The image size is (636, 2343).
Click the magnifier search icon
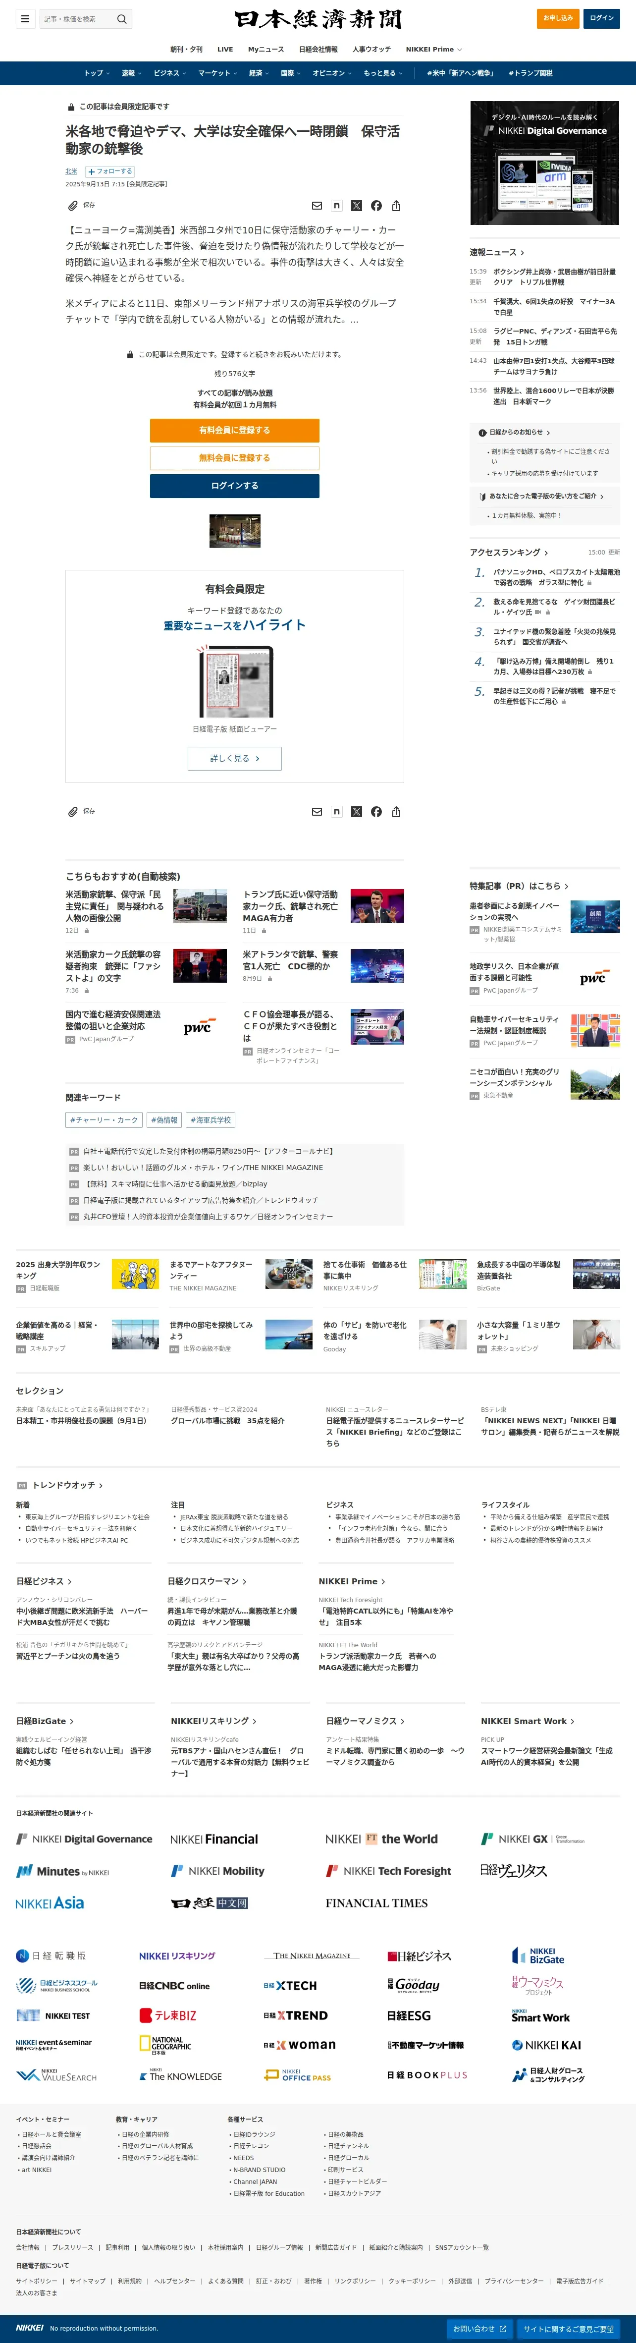click(x=122, y=18)
